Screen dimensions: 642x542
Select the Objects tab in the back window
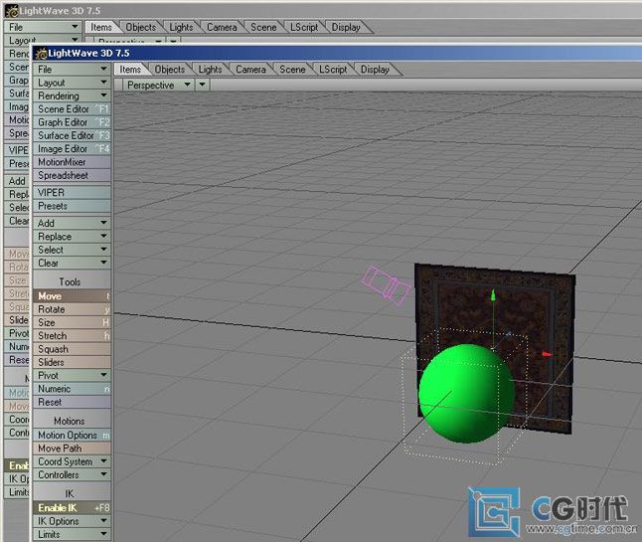pos(140,27)
